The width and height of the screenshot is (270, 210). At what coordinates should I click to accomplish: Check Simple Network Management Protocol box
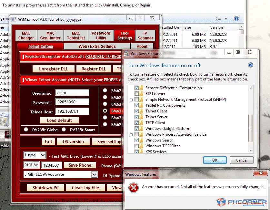(136, 100)
